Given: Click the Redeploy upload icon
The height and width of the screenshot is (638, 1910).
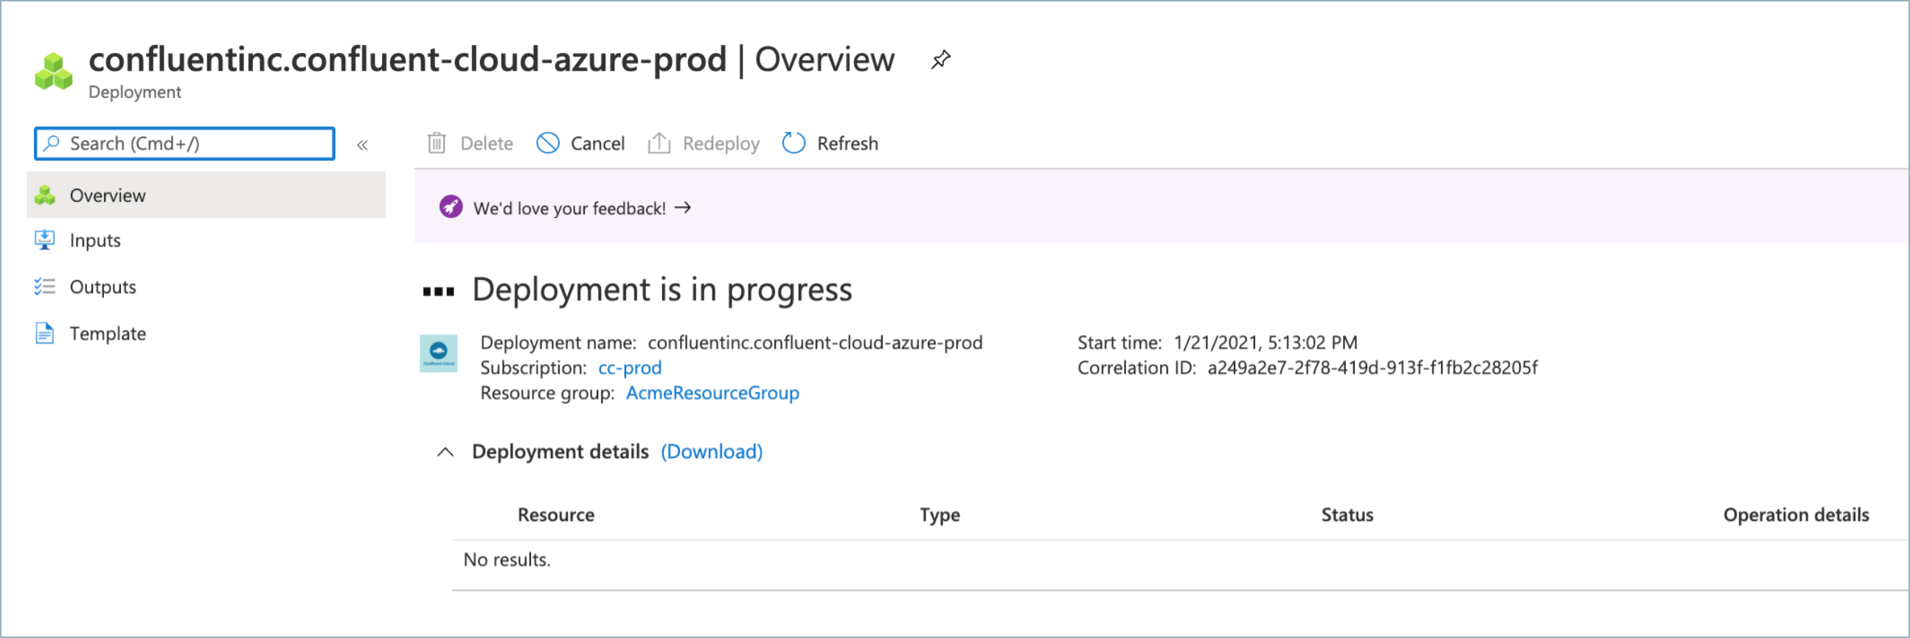Looking at the screenshot, I should 659,143.
